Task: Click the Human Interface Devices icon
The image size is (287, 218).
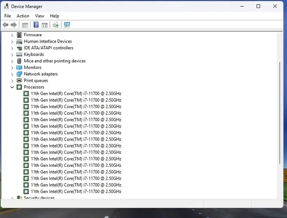Action: coord(19,42)
